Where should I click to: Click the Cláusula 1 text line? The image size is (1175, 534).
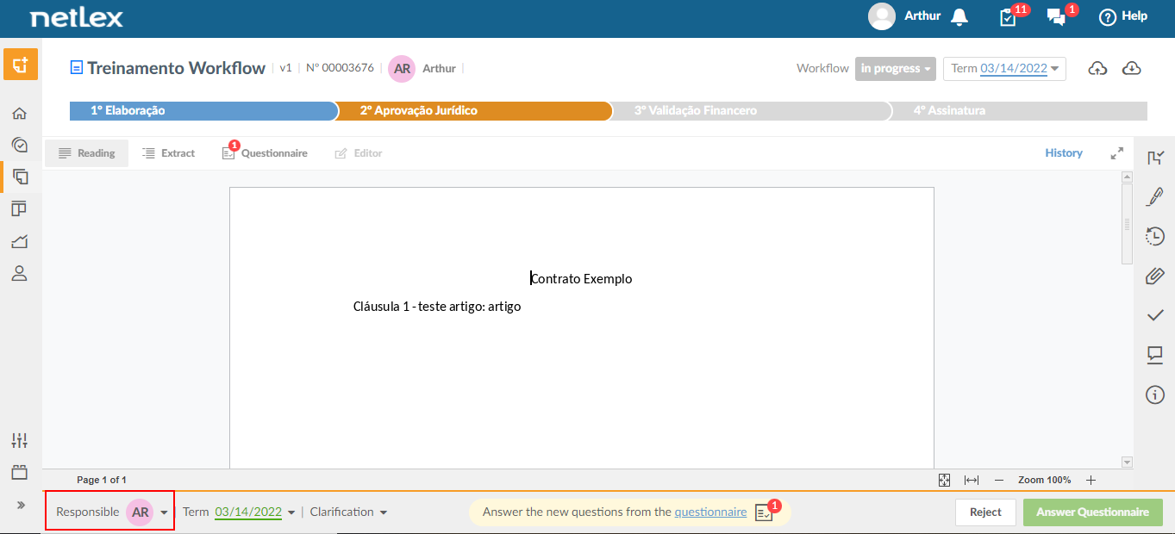point(437,306)
